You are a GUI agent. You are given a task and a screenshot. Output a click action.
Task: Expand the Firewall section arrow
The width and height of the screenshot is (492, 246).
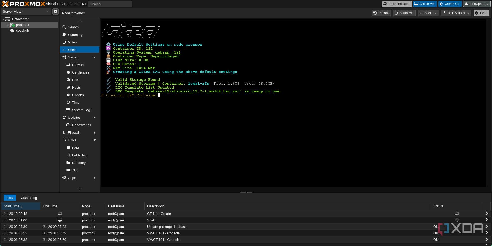click(x=95, y=132)
